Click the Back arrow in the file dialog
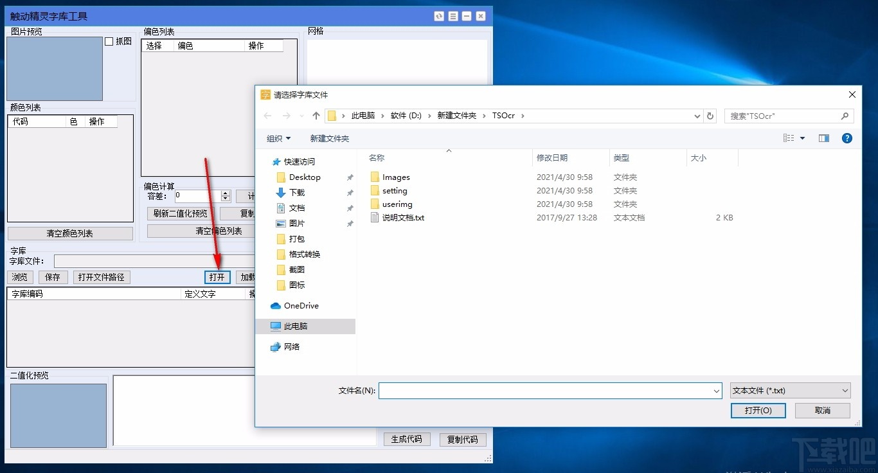The width and height of the screenshot is (878, 473). 268,116
